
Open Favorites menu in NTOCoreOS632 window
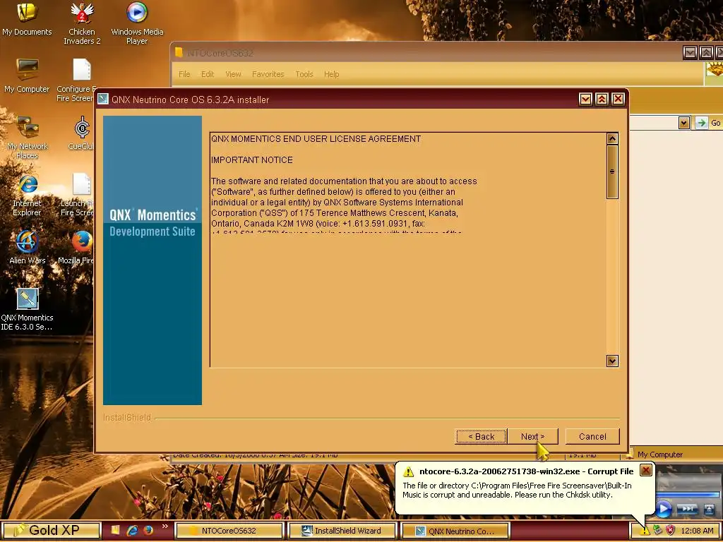(268, 74)
